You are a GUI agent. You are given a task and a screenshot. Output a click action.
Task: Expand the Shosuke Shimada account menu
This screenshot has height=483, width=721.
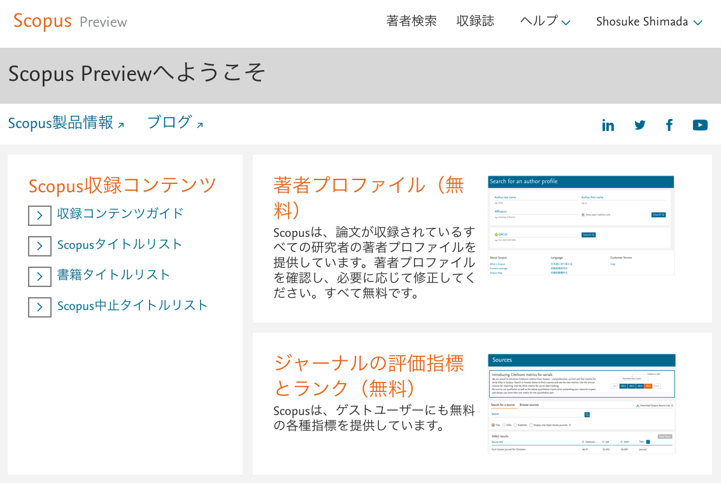click(649, 22)
